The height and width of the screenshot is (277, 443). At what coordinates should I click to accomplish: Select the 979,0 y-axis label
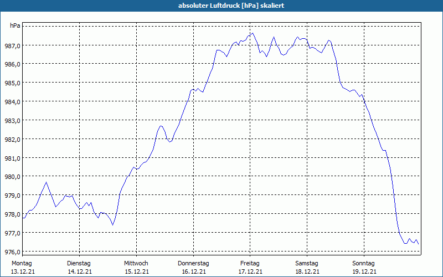click(x=12, y=196)
